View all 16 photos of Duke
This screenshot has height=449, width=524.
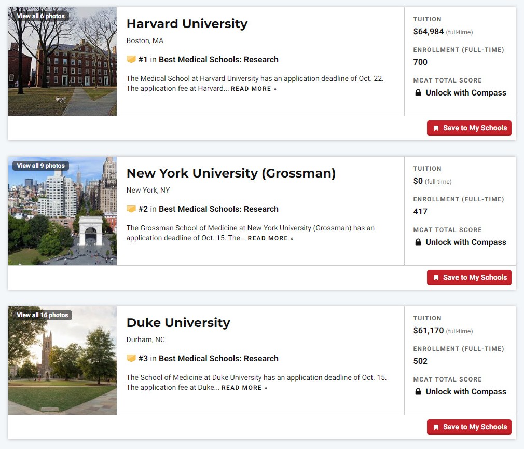[42, 315]
